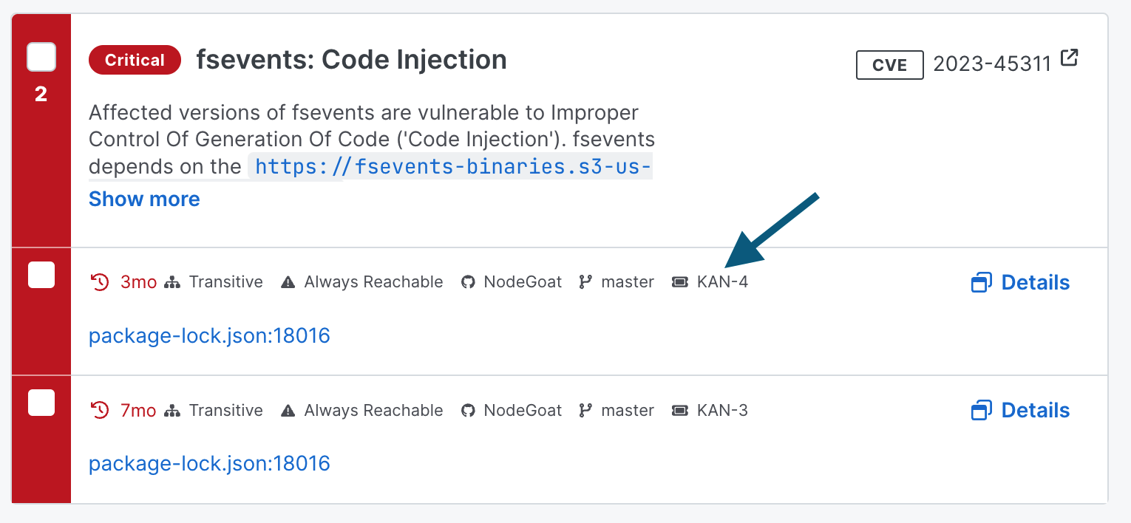Check the checkbox above the count of 2

point(41,56)
